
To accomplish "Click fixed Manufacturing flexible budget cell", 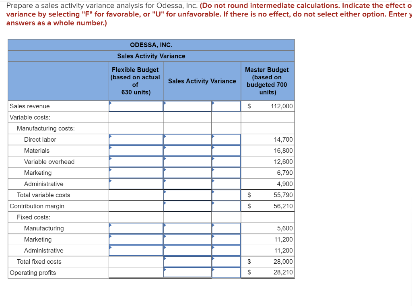I will pos(136,228).
